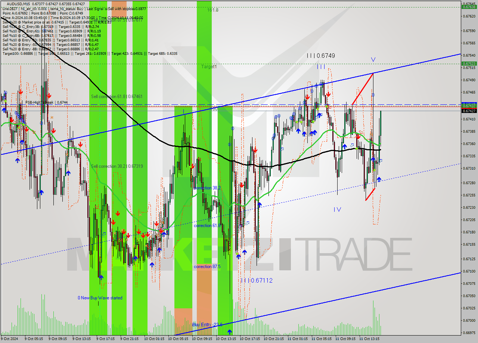Click the 0.67255 price axis value

469,195
